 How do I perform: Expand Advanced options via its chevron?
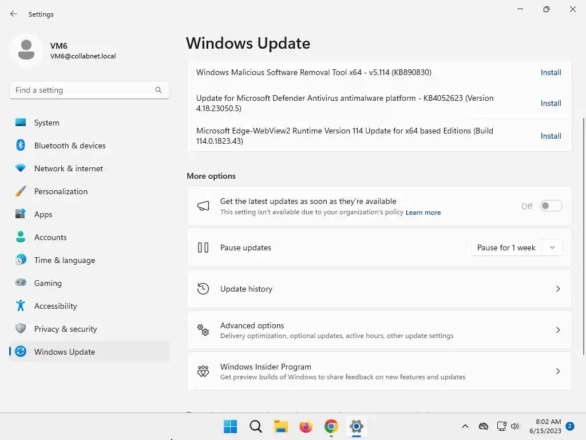tap(558, 329)
